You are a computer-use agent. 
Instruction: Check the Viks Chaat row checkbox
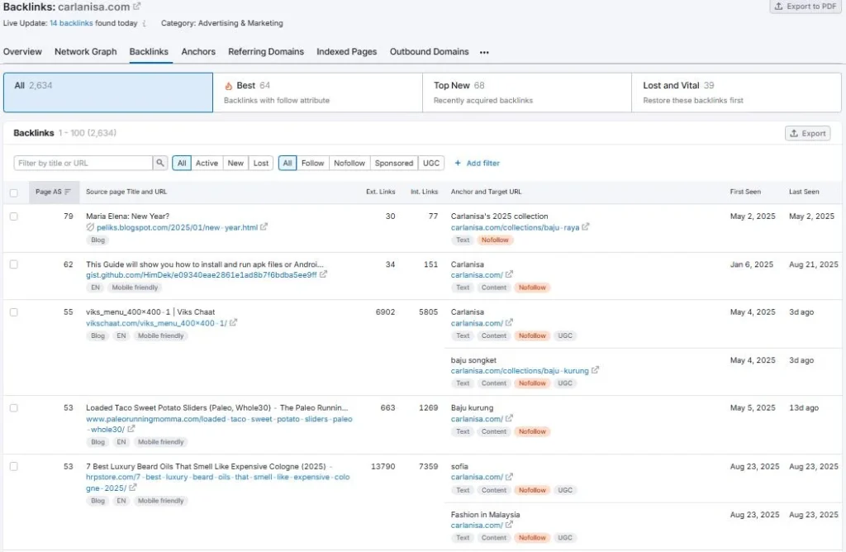coord(13,312)
